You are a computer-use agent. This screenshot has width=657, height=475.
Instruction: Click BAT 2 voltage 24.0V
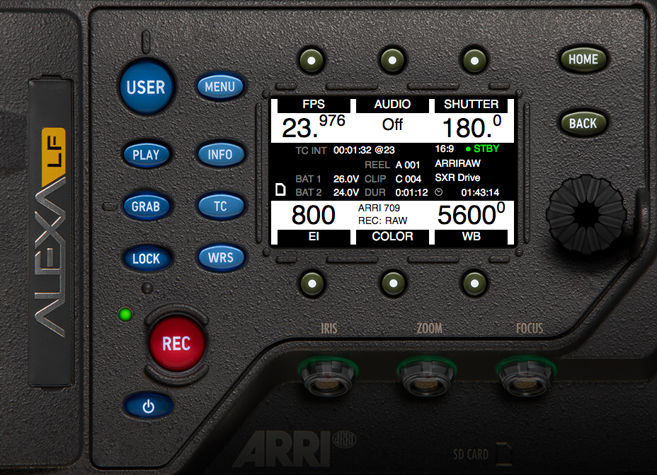tap(346, 192)
